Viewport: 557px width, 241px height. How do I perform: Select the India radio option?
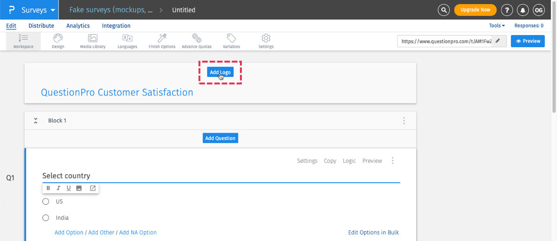(x=45, y=218)
